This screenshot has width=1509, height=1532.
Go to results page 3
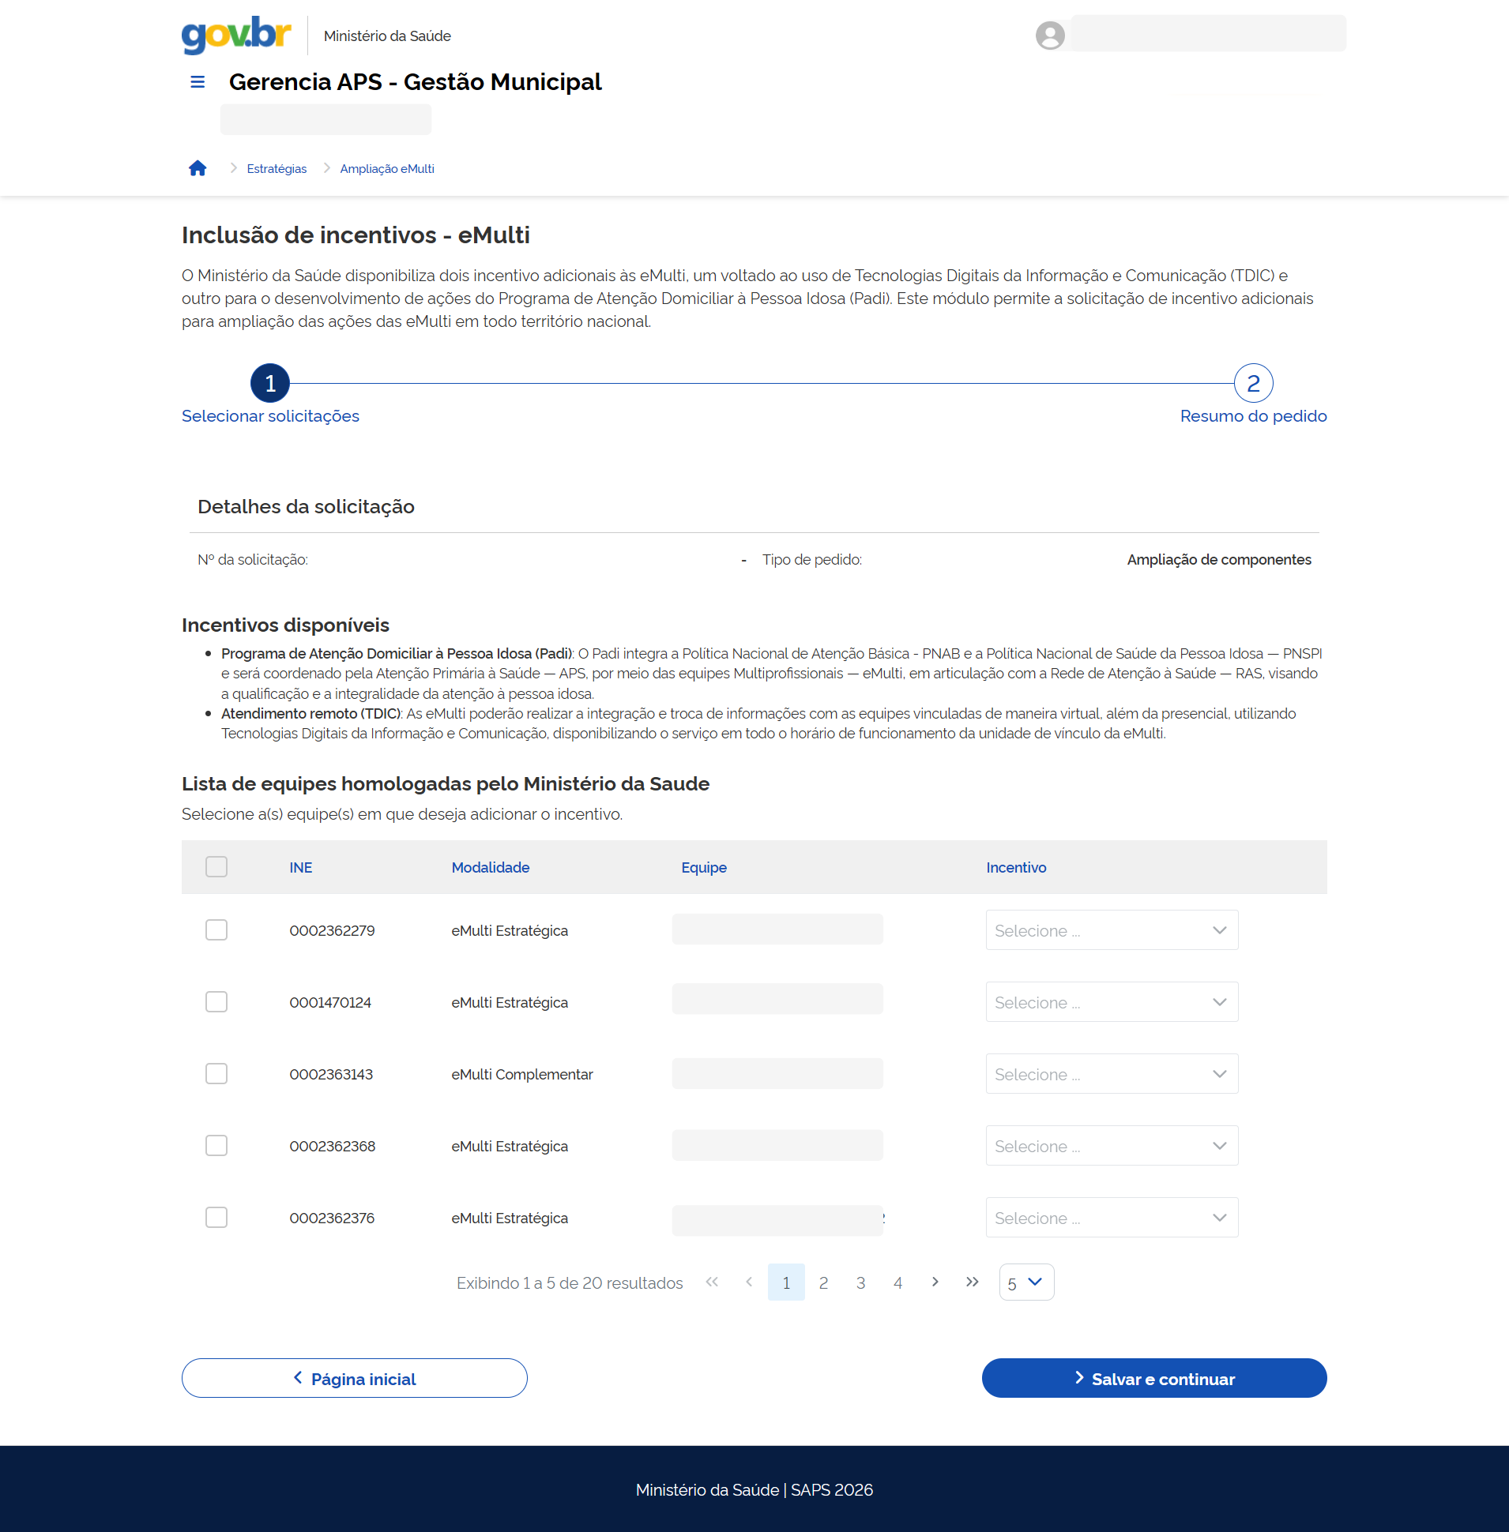click(860, 1282)
